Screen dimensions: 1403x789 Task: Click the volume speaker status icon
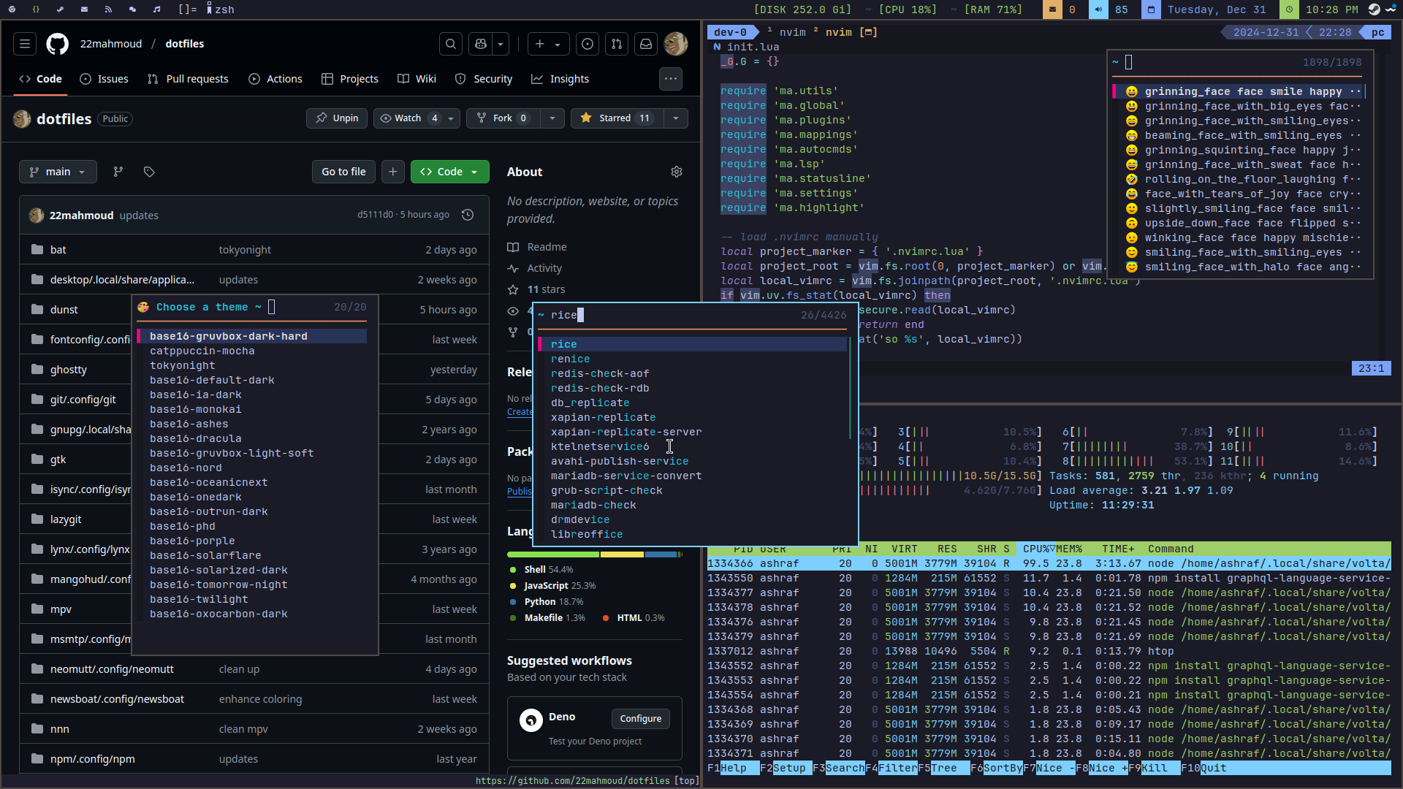pyautogui.click(x=1098, y=9)
